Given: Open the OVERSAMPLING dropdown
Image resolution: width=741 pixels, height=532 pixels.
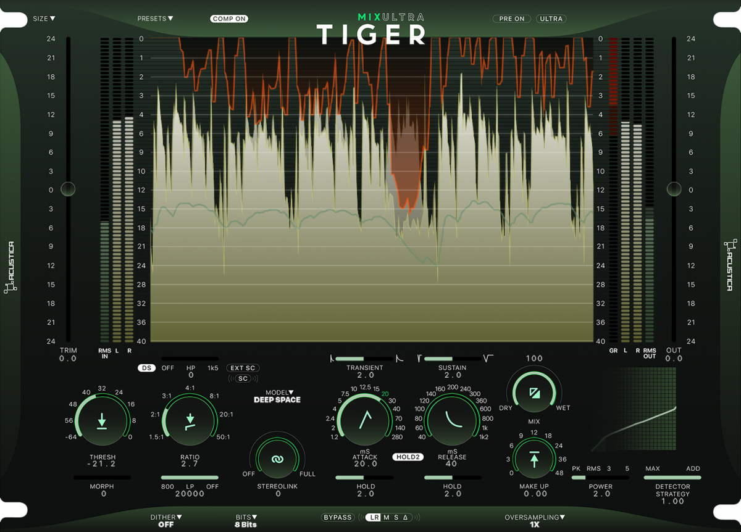Looking at the screenshot, I should (535, 517).
